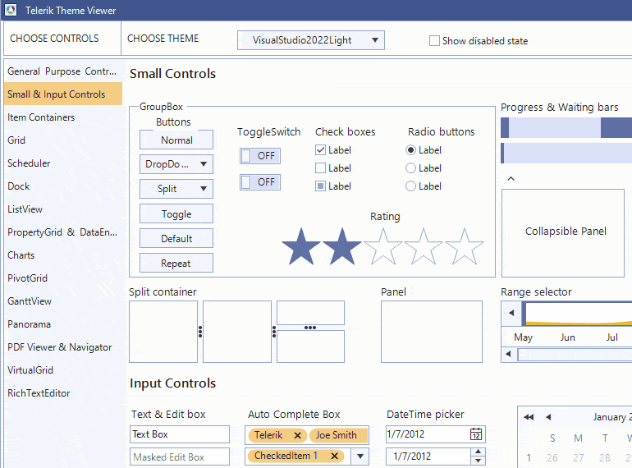Click the horizontal splitter grip dots
632x468 pixels.
pos(310,328)
